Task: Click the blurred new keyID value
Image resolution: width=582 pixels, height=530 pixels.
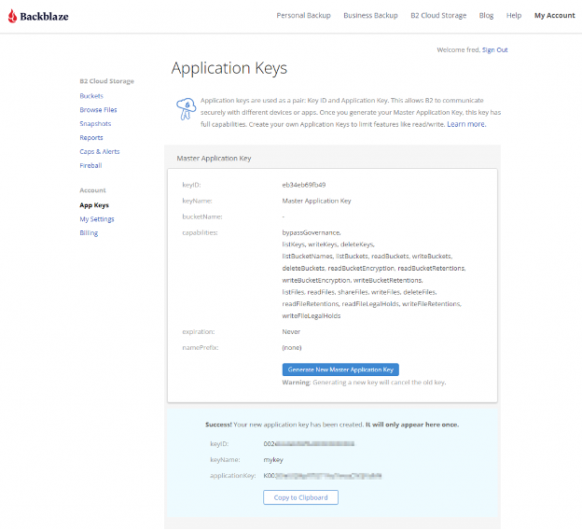Action: [x=309, y=444]
